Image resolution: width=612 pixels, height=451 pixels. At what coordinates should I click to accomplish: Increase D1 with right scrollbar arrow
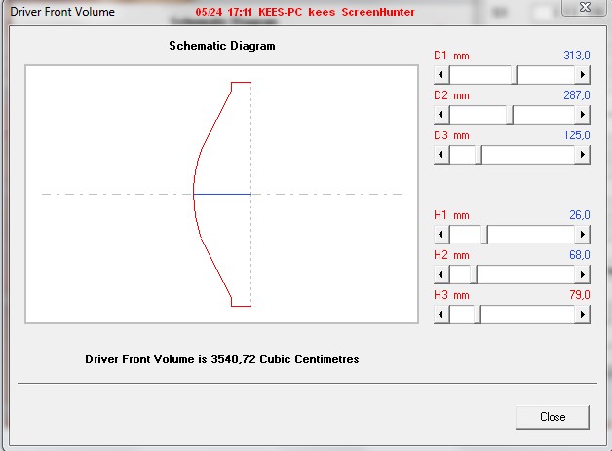pos(583,74)
